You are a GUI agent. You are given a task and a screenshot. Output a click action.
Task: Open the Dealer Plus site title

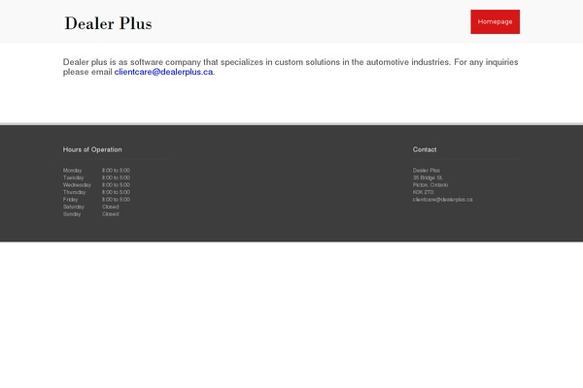click(x=108, y=23)
